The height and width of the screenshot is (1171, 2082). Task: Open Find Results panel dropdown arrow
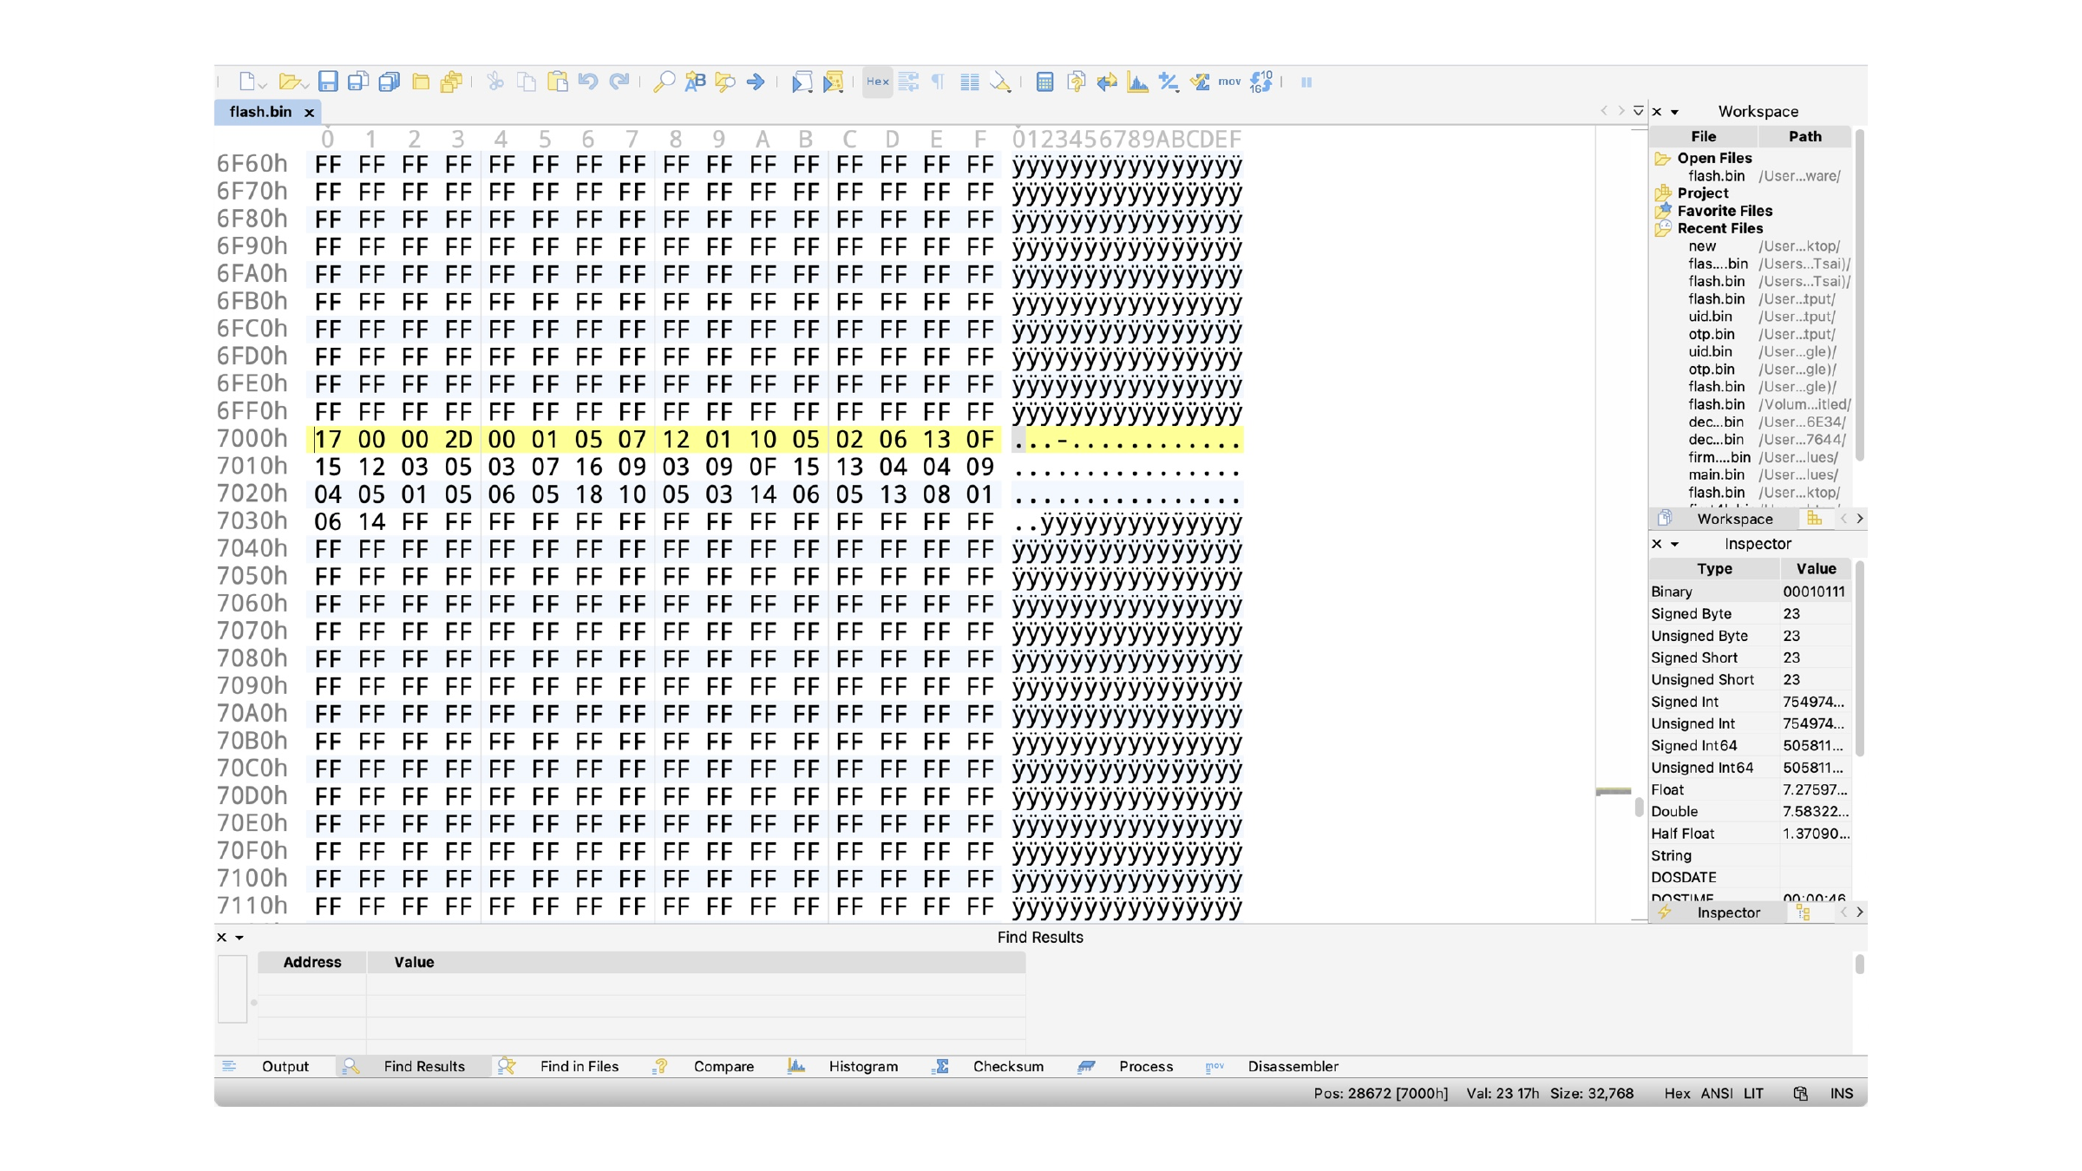pos(239,938)
